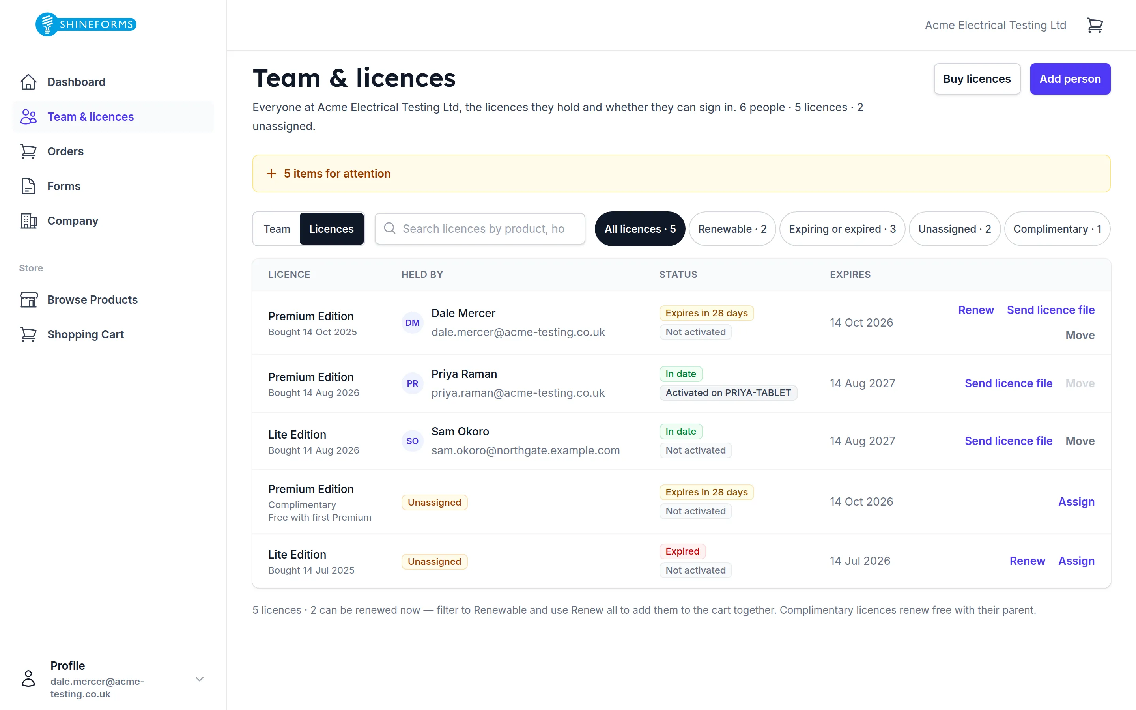Open the cart icon in header
Viewport: 1136px width, 710px height.
coord(1095,25)
